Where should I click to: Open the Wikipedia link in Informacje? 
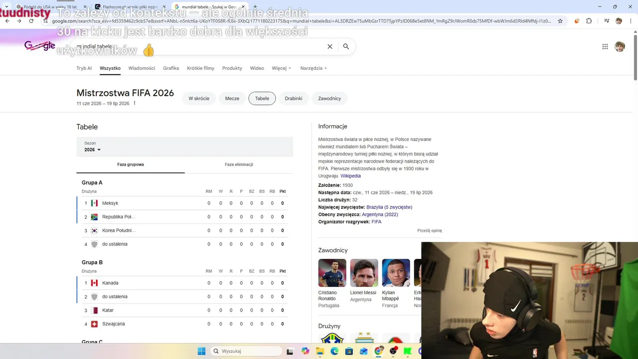coord(350,176)
